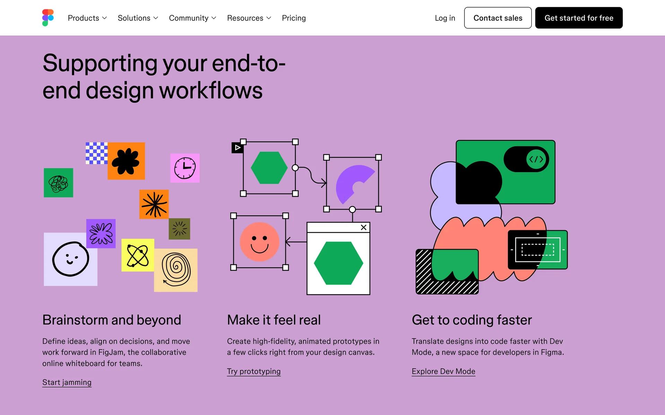This screenshot has width=665, height=415.
Task: Open the Resources menu
Action: tap(249, 18)
